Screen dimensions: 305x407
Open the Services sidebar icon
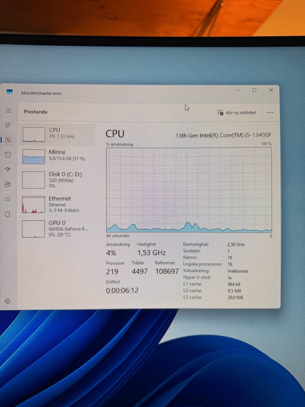click(x=8, y=214)
